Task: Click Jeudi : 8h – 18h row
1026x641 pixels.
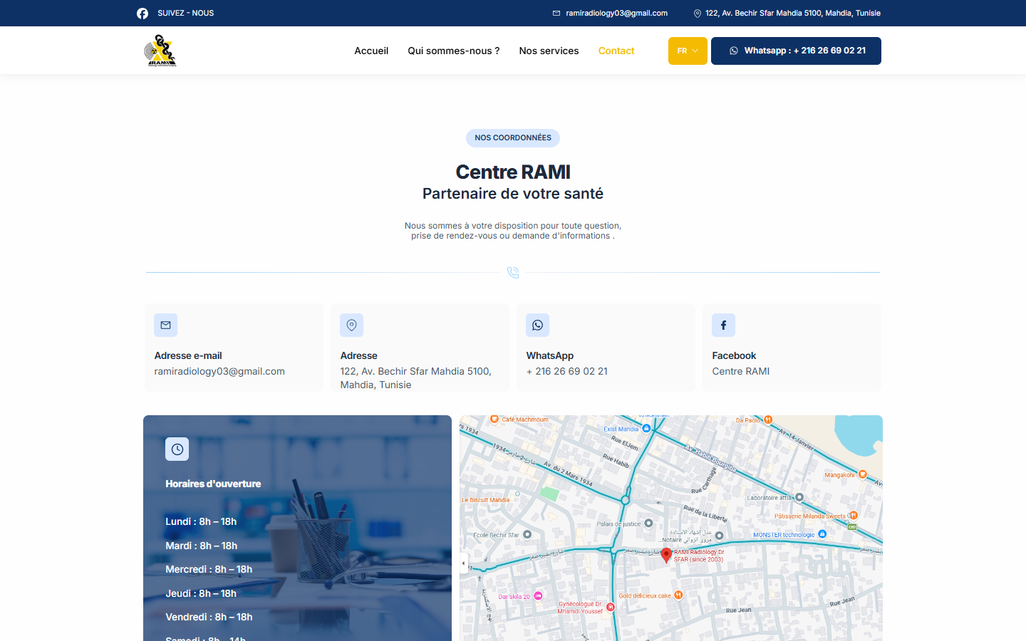Action: [x=201, y=593]
